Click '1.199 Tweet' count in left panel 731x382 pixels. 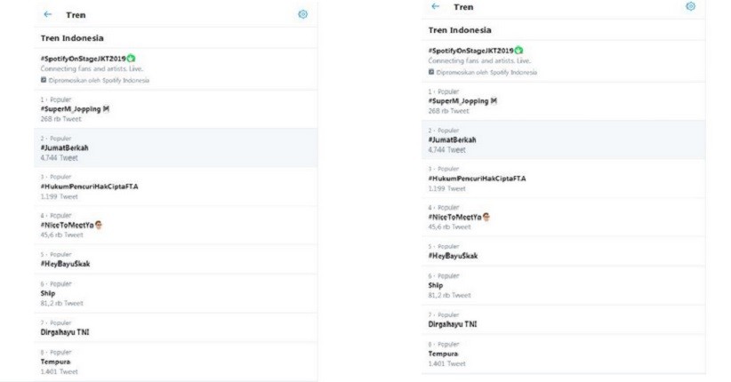59,196
